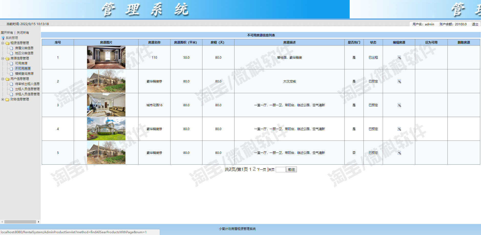The image size is (481, 235).
Task: Focus the page number input field
Action: [281, 169]
